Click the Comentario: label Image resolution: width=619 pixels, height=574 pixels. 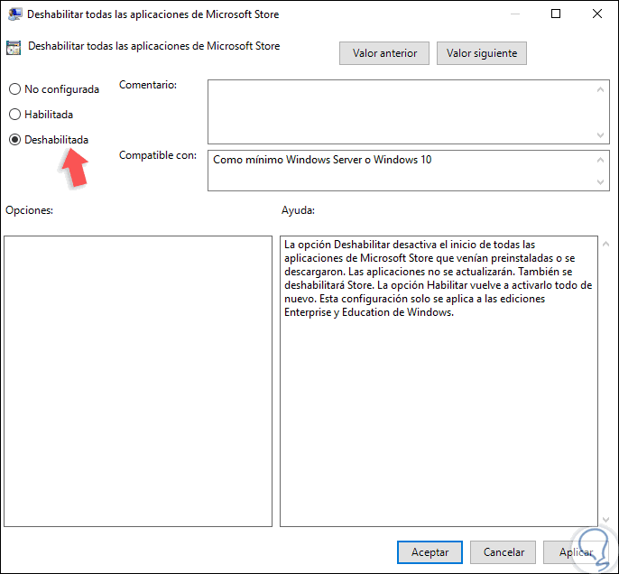[x=148, y=85]
